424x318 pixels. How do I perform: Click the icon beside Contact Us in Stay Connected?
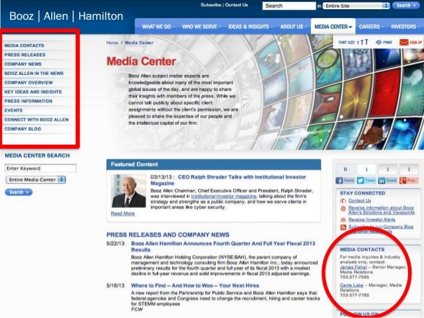(343, 200)
